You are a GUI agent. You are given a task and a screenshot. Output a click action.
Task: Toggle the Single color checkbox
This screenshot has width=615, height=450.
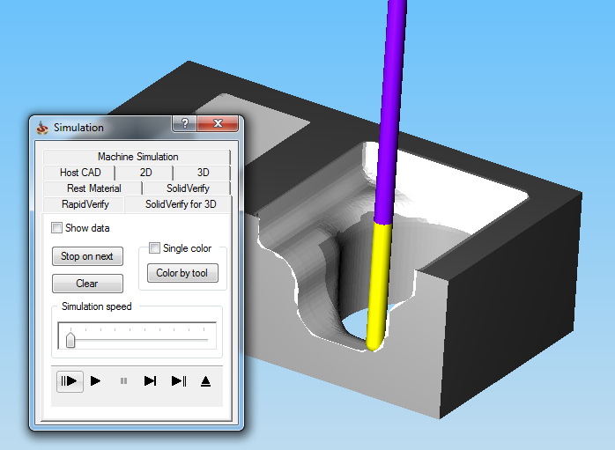click(x=155, y=248)
